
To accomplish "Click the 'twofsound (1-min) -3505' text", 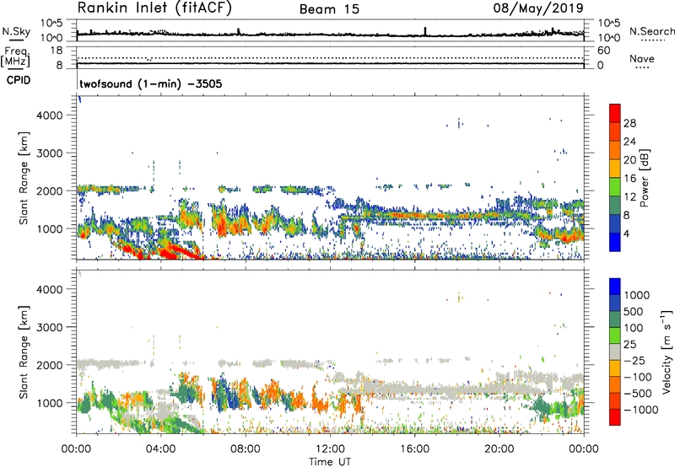I will coord(151,83).
